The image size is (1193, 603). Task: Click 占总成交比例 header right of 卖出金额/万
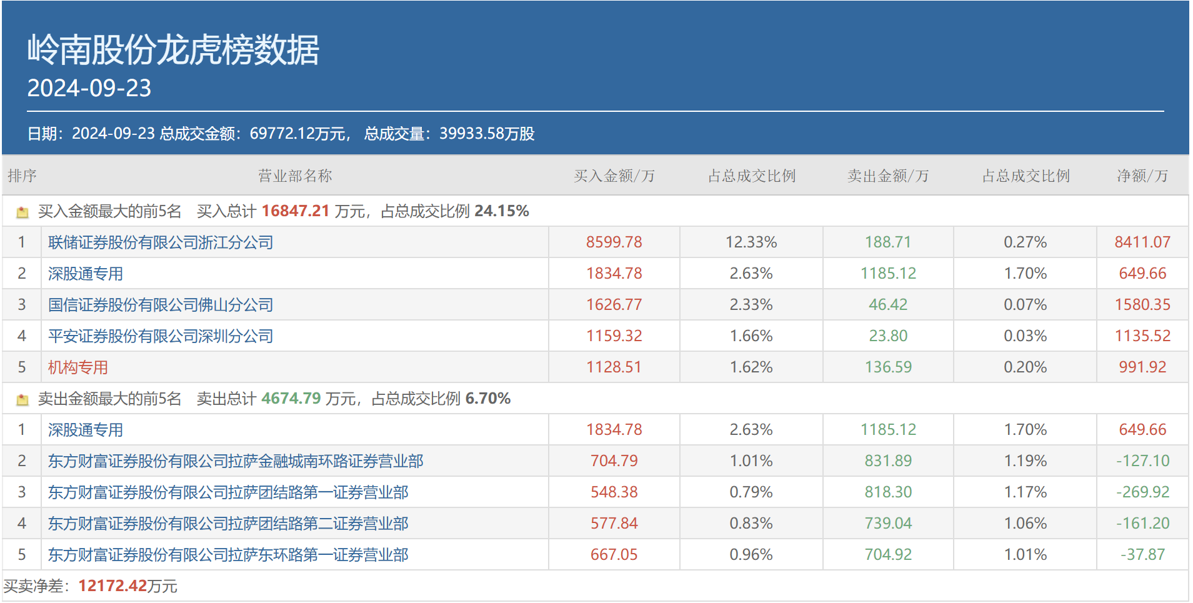1026,176
